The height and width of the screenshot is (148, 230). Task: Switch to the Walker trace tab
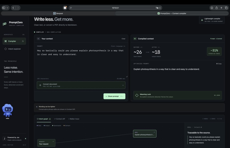click(x=74, y=119)
